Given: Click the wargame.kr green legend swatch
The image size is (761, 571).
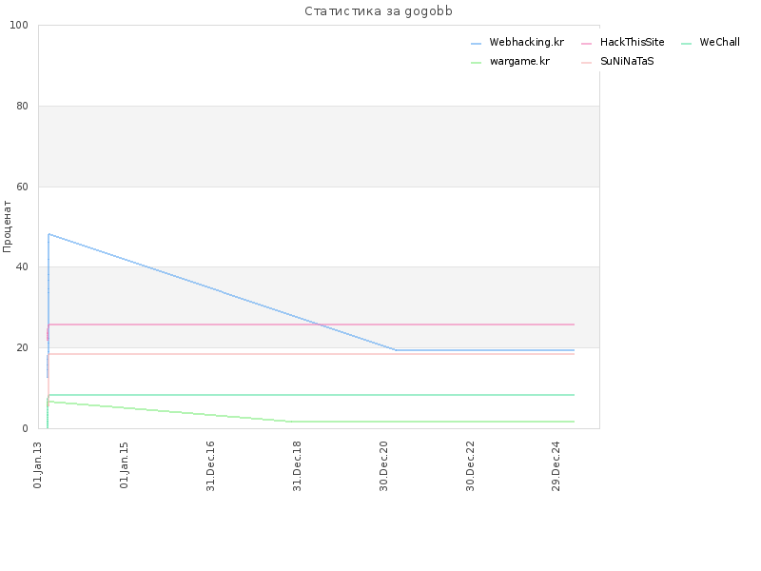Looking at the screenshot, I should (476, 63).
